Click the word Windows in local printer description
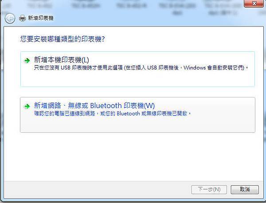 [x=195, y=68]
